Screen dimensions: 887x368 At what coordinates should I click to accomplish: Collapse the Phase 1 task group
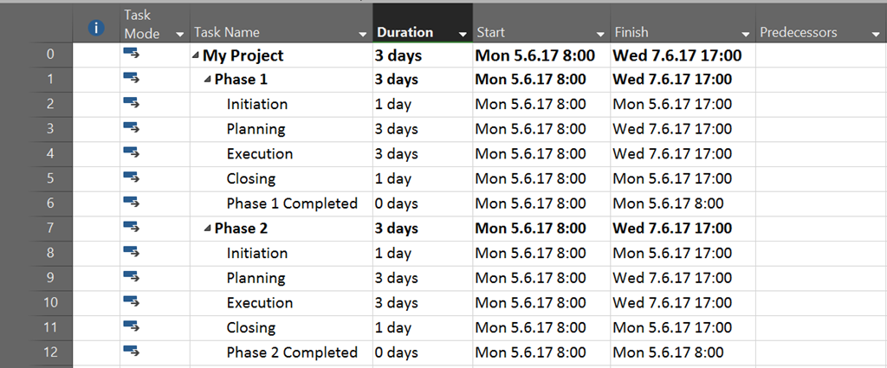(x=208, y=81)
